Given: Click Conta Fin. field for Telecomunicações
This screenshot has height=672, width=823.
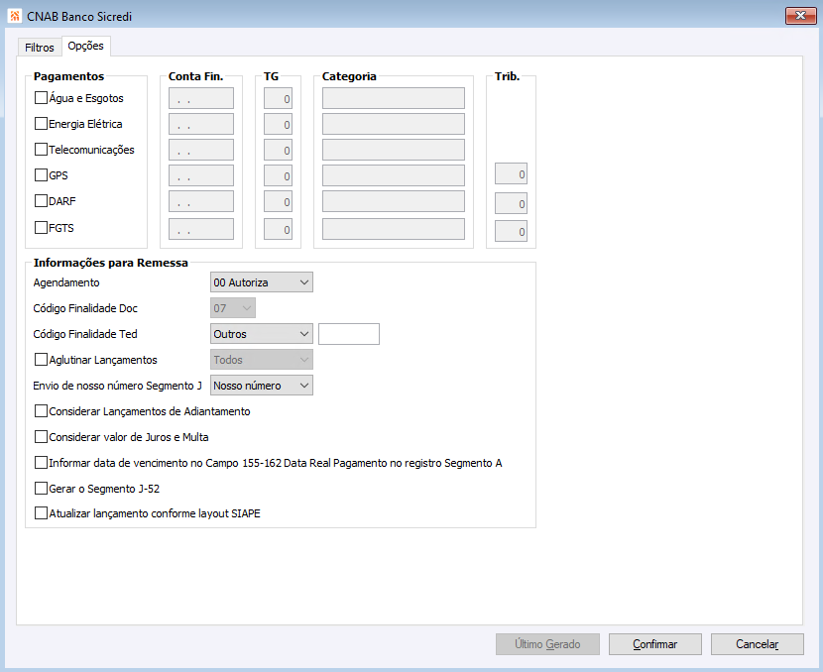Looking at the screenshot, I should click(x=201, y=150).
